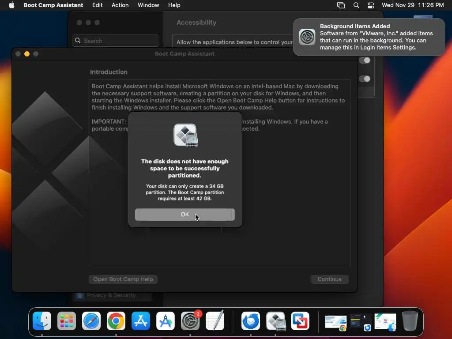Click the Accessibility title in System Settings
Viewport: 452px width, 339px height.
196,23
